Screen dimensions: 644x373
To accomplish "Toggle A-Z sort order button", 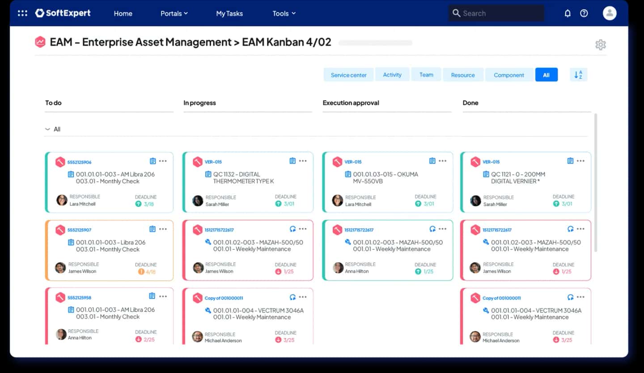I will click(578, 75).
